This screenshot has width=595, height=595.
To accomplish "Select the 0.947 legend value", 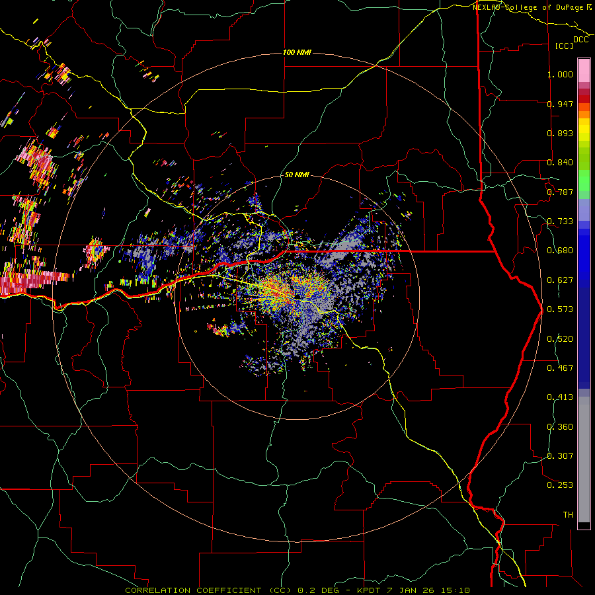I will pyautogui.click(x=560, y=104).
